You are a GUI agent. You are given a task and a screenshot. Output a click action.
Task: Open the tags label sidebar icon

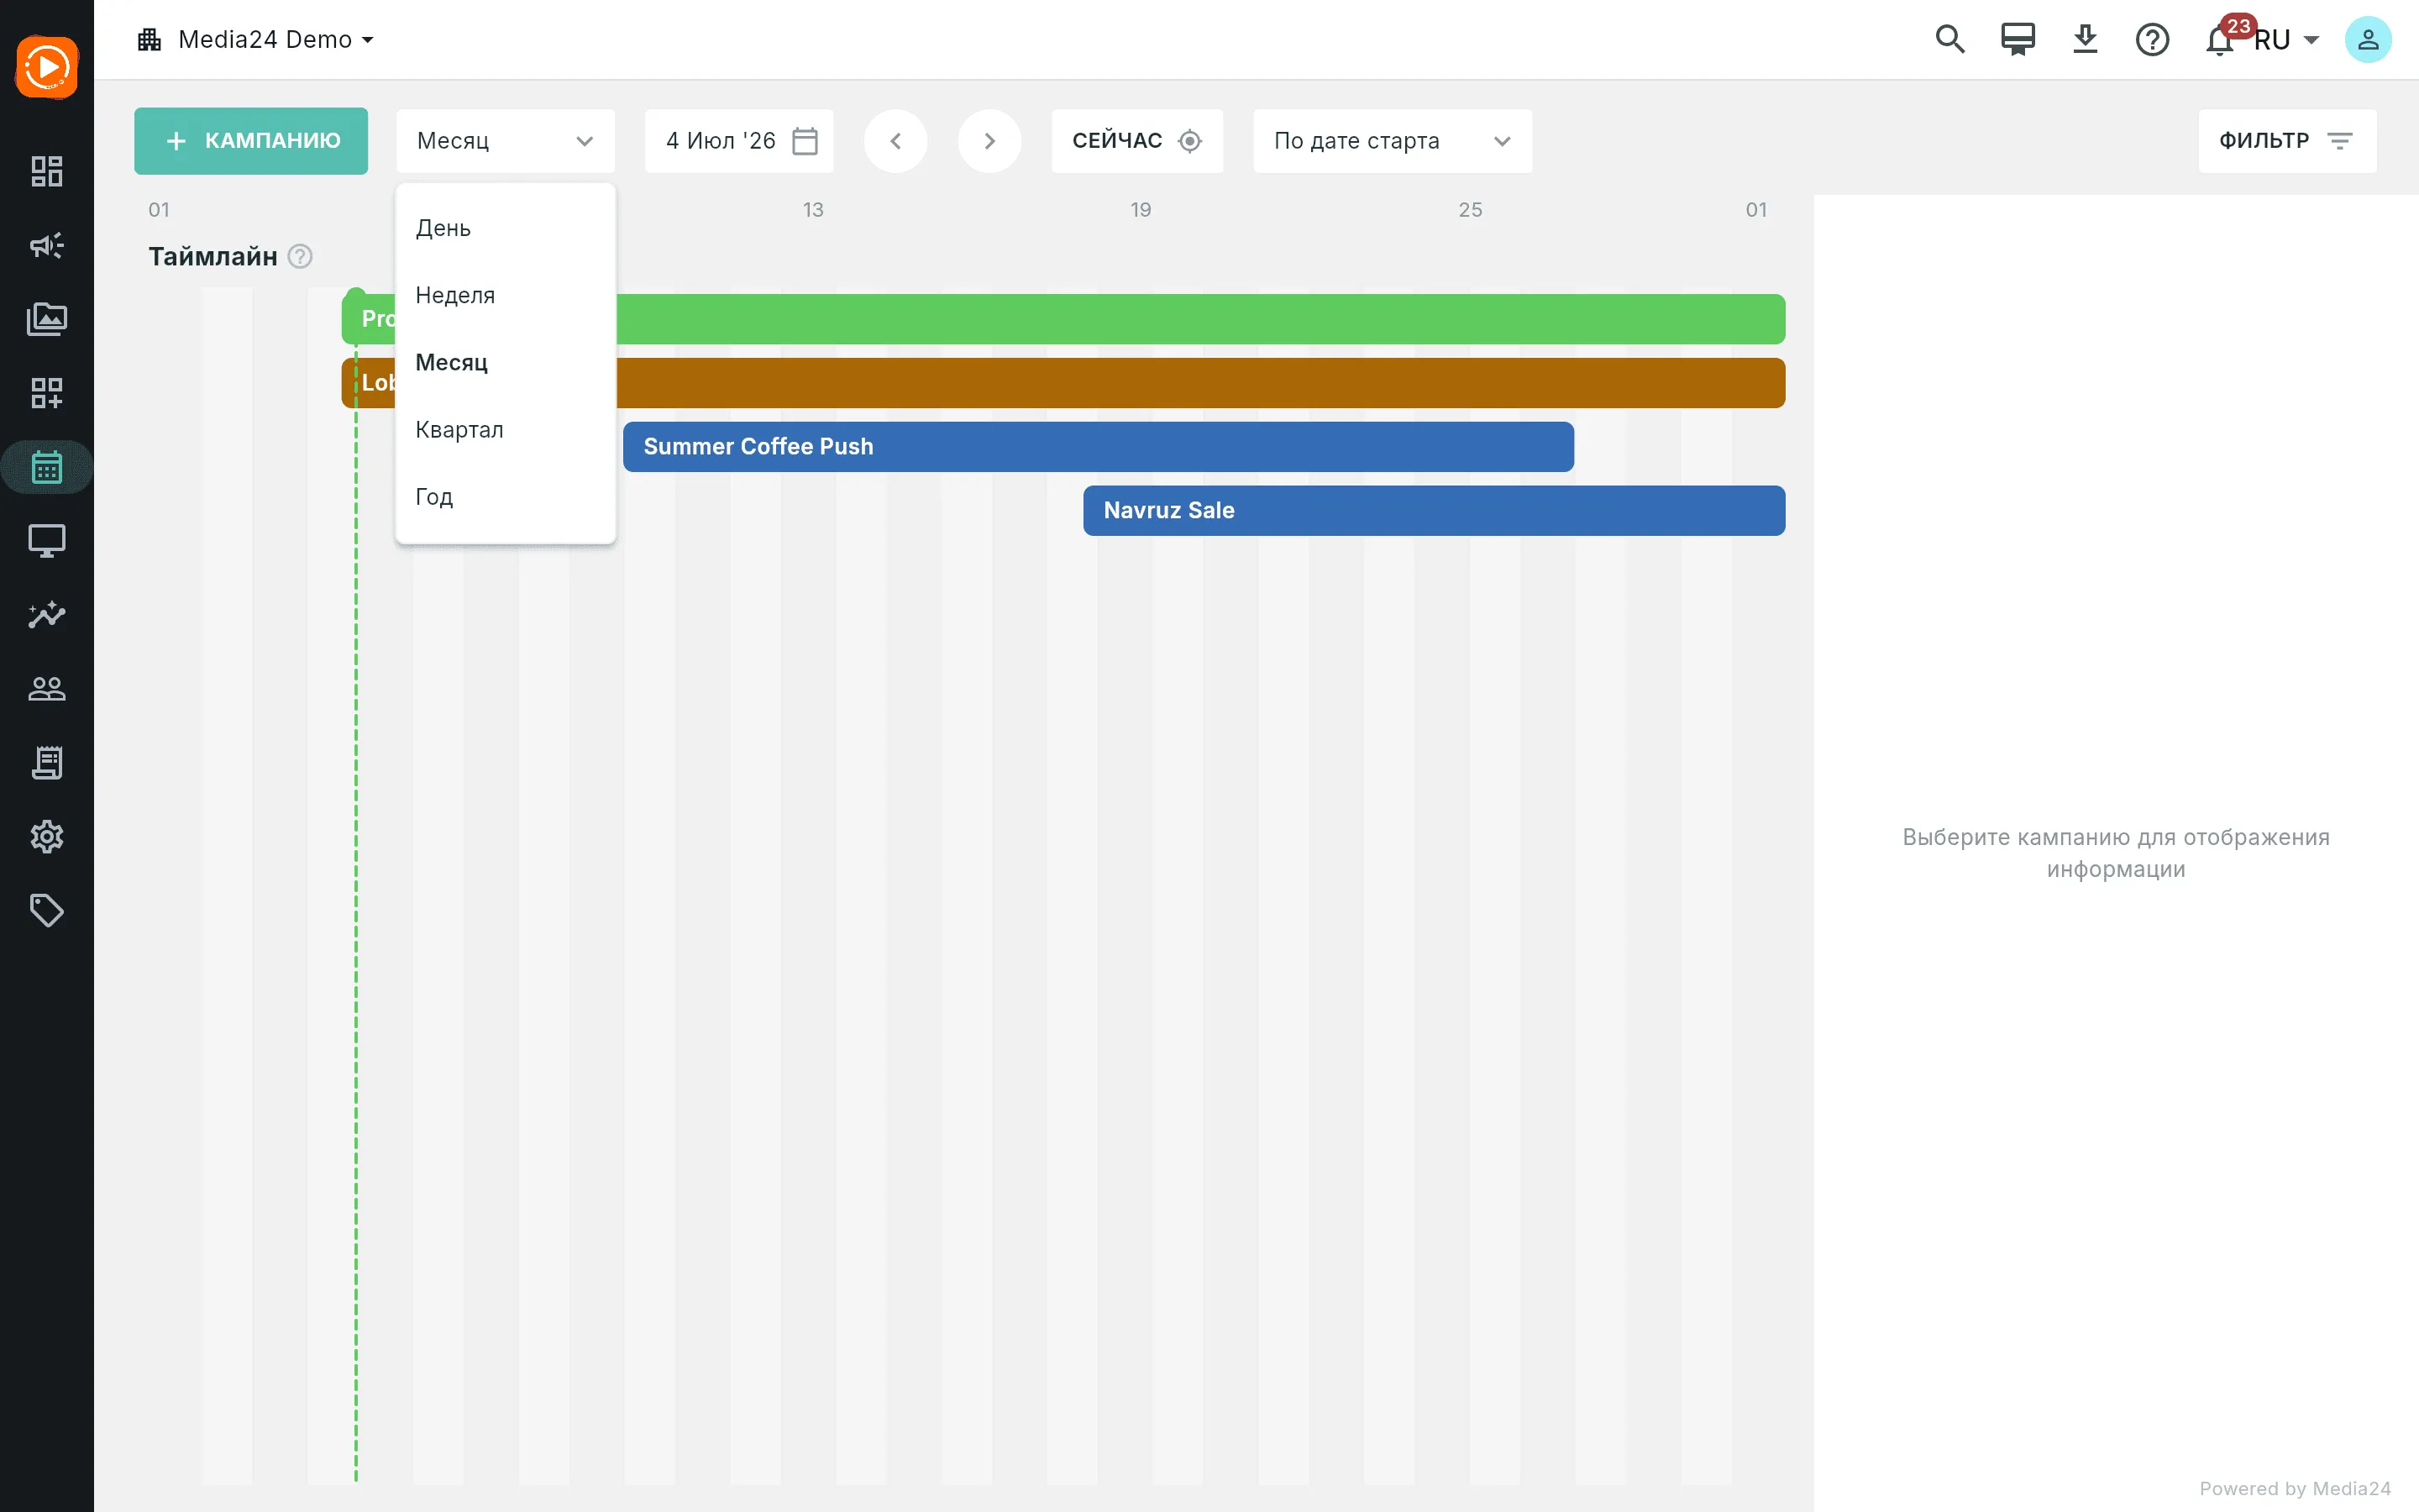click(47, 911)
